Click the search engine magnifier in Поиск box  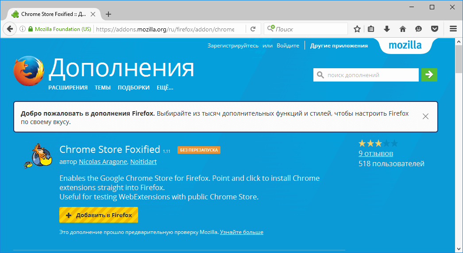(x=271, y=28)
